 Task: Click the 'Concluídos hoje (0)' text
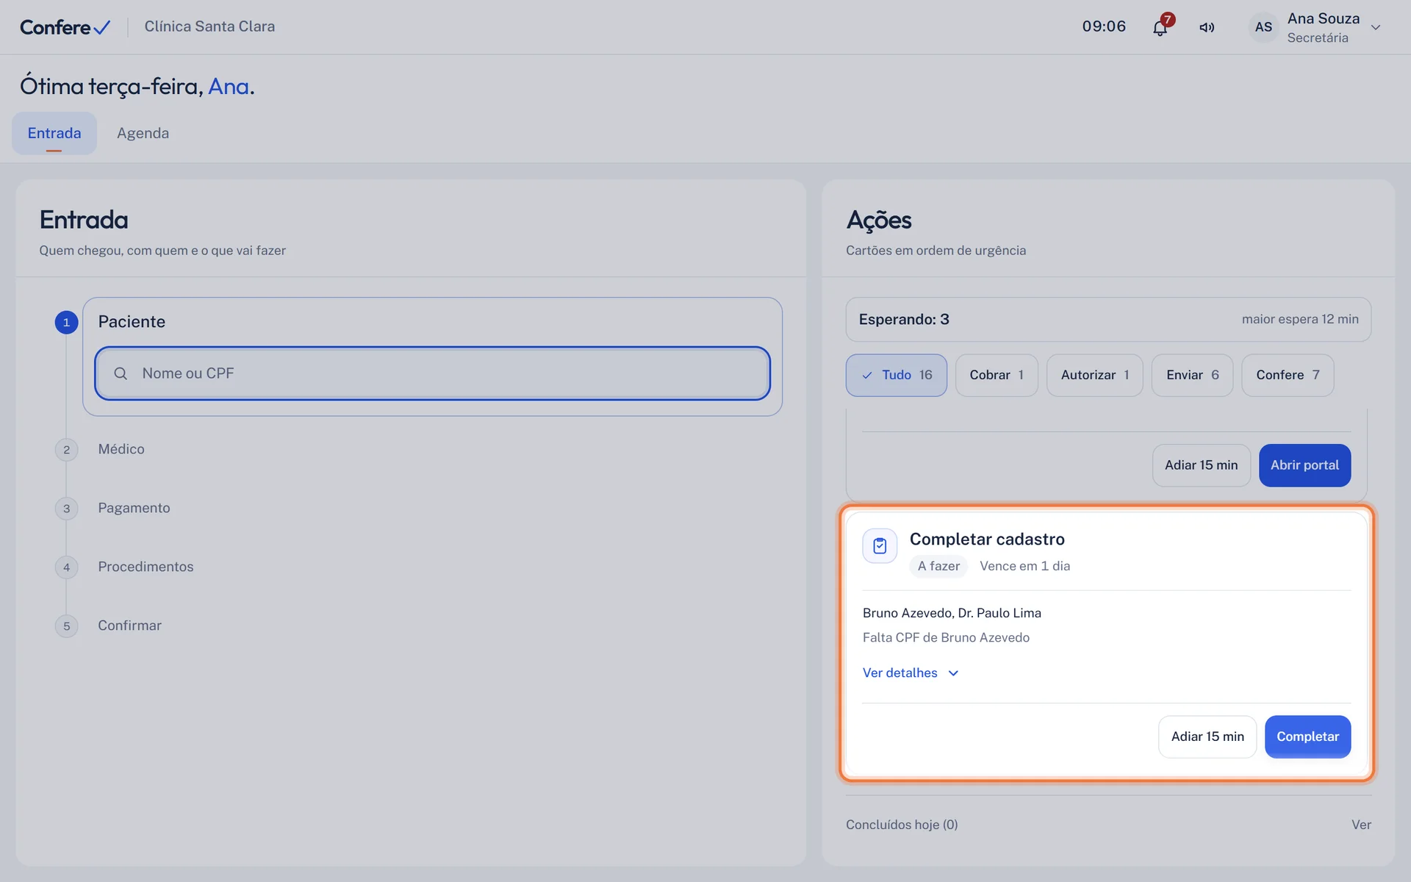(902, 825)
